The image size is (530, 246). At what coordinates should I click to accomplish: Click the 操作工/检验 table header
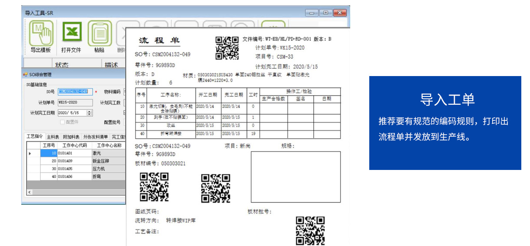(x=299, y=91)
